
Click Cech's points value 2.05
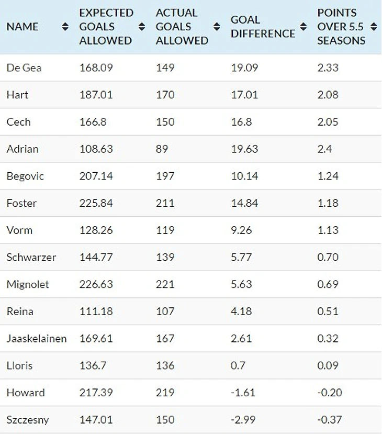(328, 122)
